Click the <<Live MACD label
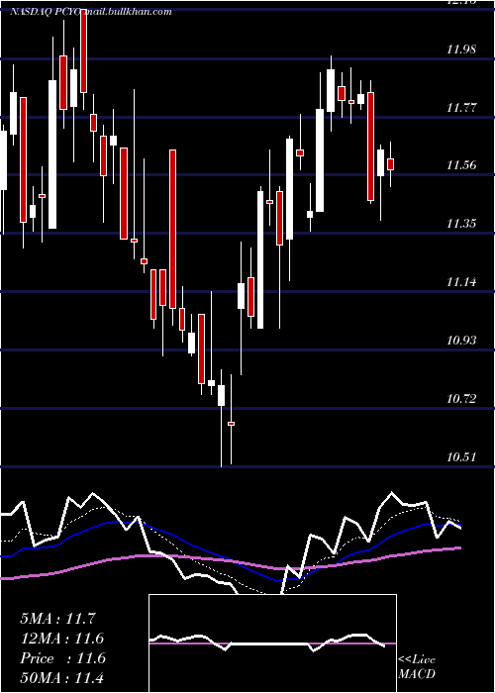Viewport: 495px width, 693px height. [x=417, y=666]
